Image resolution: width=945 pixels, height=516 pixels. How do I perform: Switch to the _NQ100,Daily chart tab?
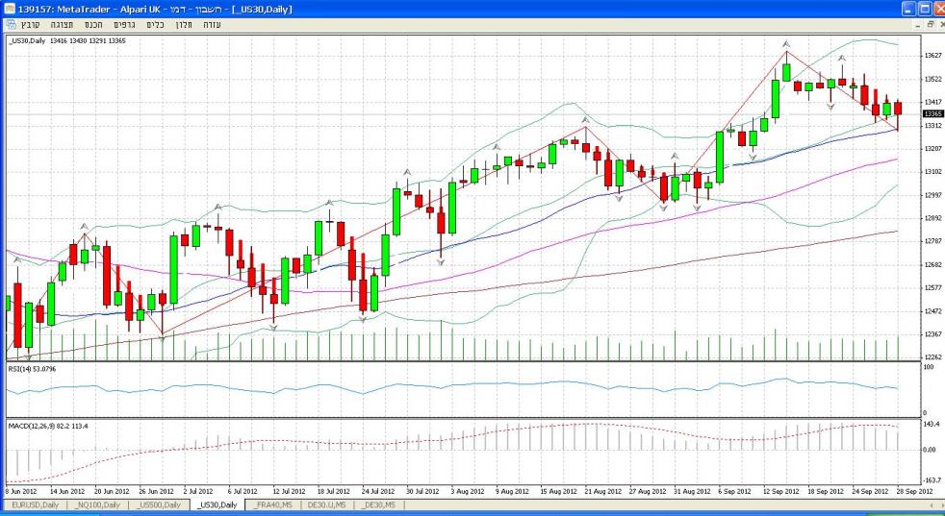[96, 504]
